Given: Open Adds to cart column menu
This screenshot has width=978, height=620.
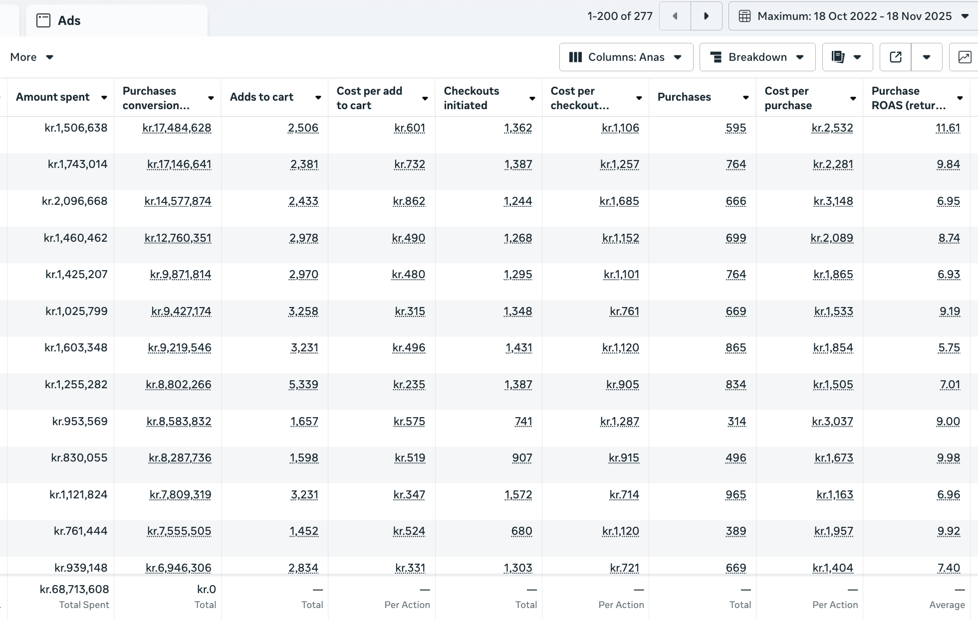Looking at the screenshot, I should 318,98.
